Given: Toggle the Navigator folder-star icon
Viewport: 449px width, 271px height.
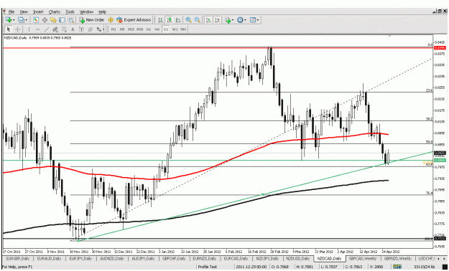Looking at the screenshot, I should (x=53, y=20).
